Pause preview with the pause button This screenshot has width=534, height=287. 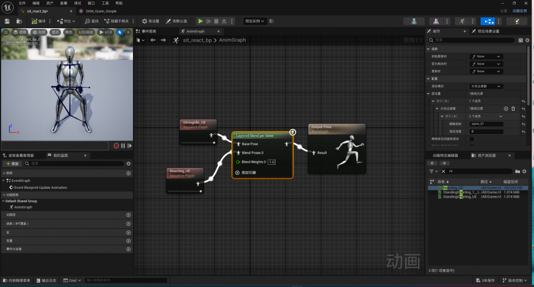tap(123, 146)
